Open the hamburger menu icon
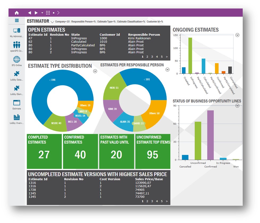Image resolution: width=260 pixels, height=223 pixels. [17, 20]
